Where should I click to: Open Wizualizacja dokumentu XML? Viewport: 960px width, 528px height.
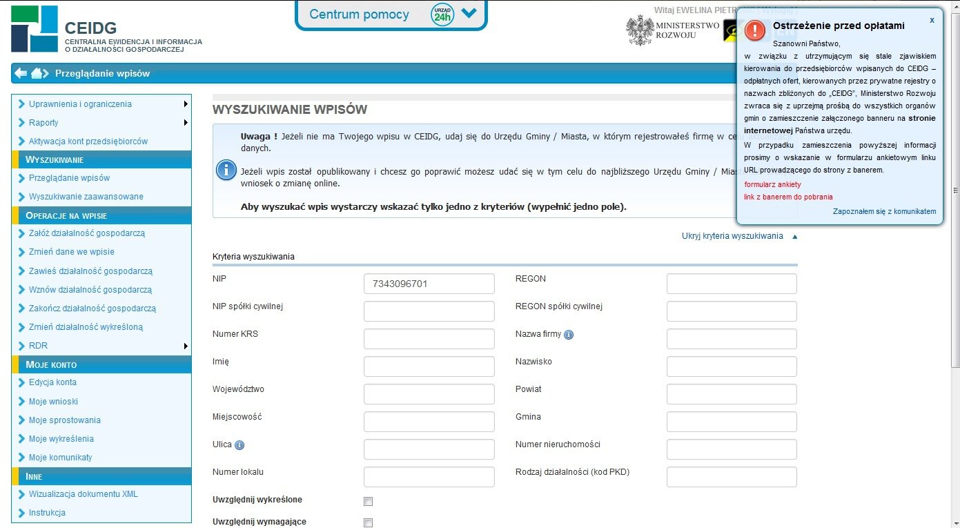coord(84,494)
